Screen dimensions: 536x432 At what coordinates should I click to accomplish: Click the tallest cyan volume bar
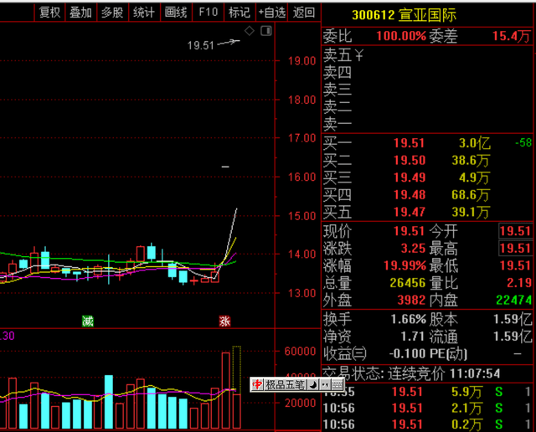click(109, 402)
